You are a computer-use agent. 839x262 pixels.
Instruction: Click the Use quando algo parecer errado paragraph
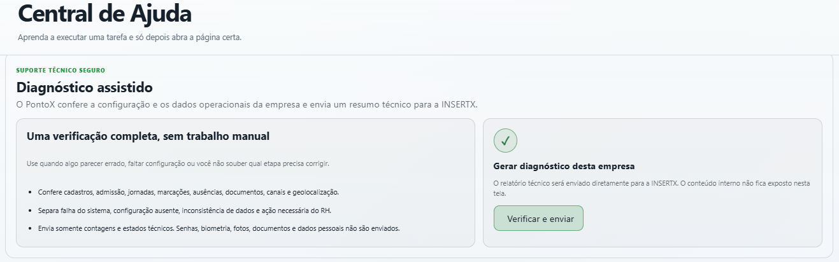[x=178, y=163]
